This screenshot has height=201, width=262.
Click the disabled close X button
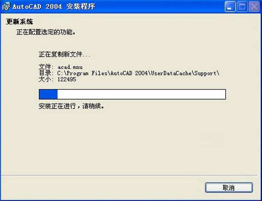pyautogui.click(x=254, y=6)
